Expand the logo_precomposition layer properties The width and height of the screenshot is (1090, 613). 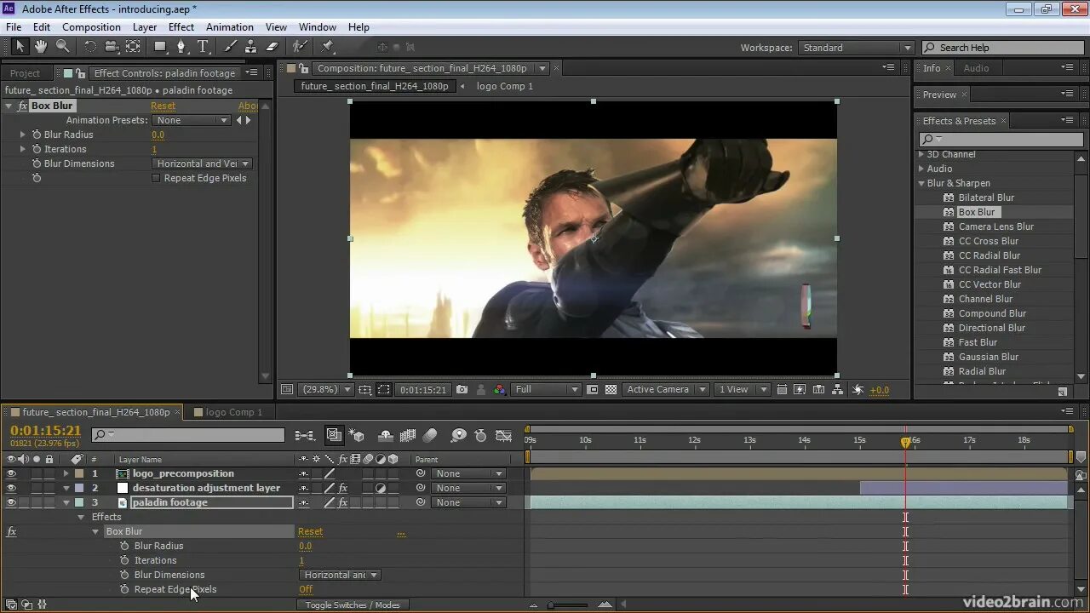point(66,473)
